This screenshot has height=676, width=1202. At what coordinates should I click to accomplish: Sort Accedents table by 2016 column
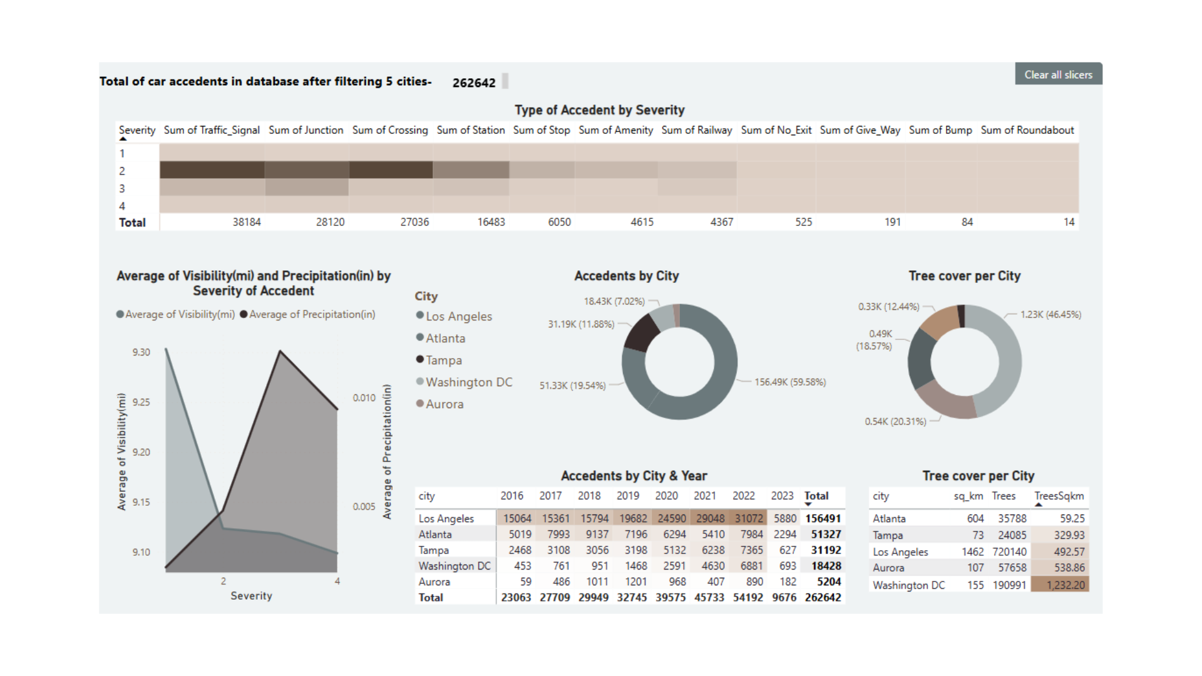(x=511, y=496)
